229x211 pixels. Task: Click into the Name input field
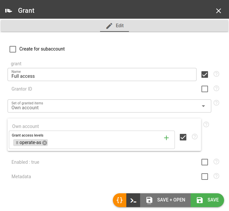coord(102,76)
